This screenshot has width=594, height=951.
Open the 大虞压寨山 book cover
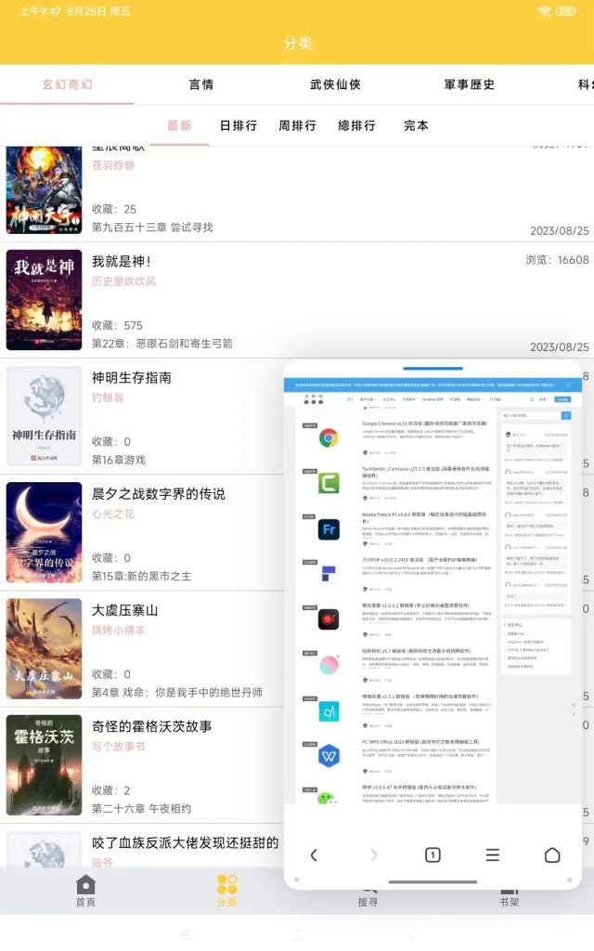point(44,649)
